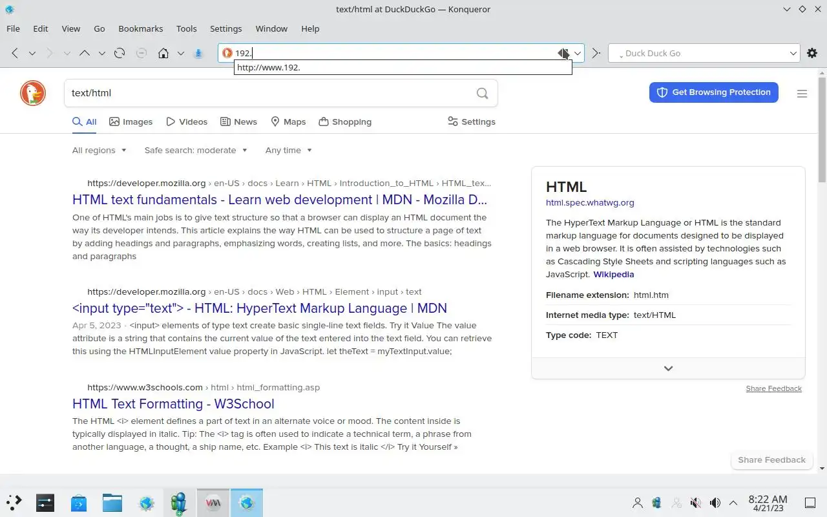Switch to the Images tab
This screenshot has width=827, height=517.
tap(131, 121)
